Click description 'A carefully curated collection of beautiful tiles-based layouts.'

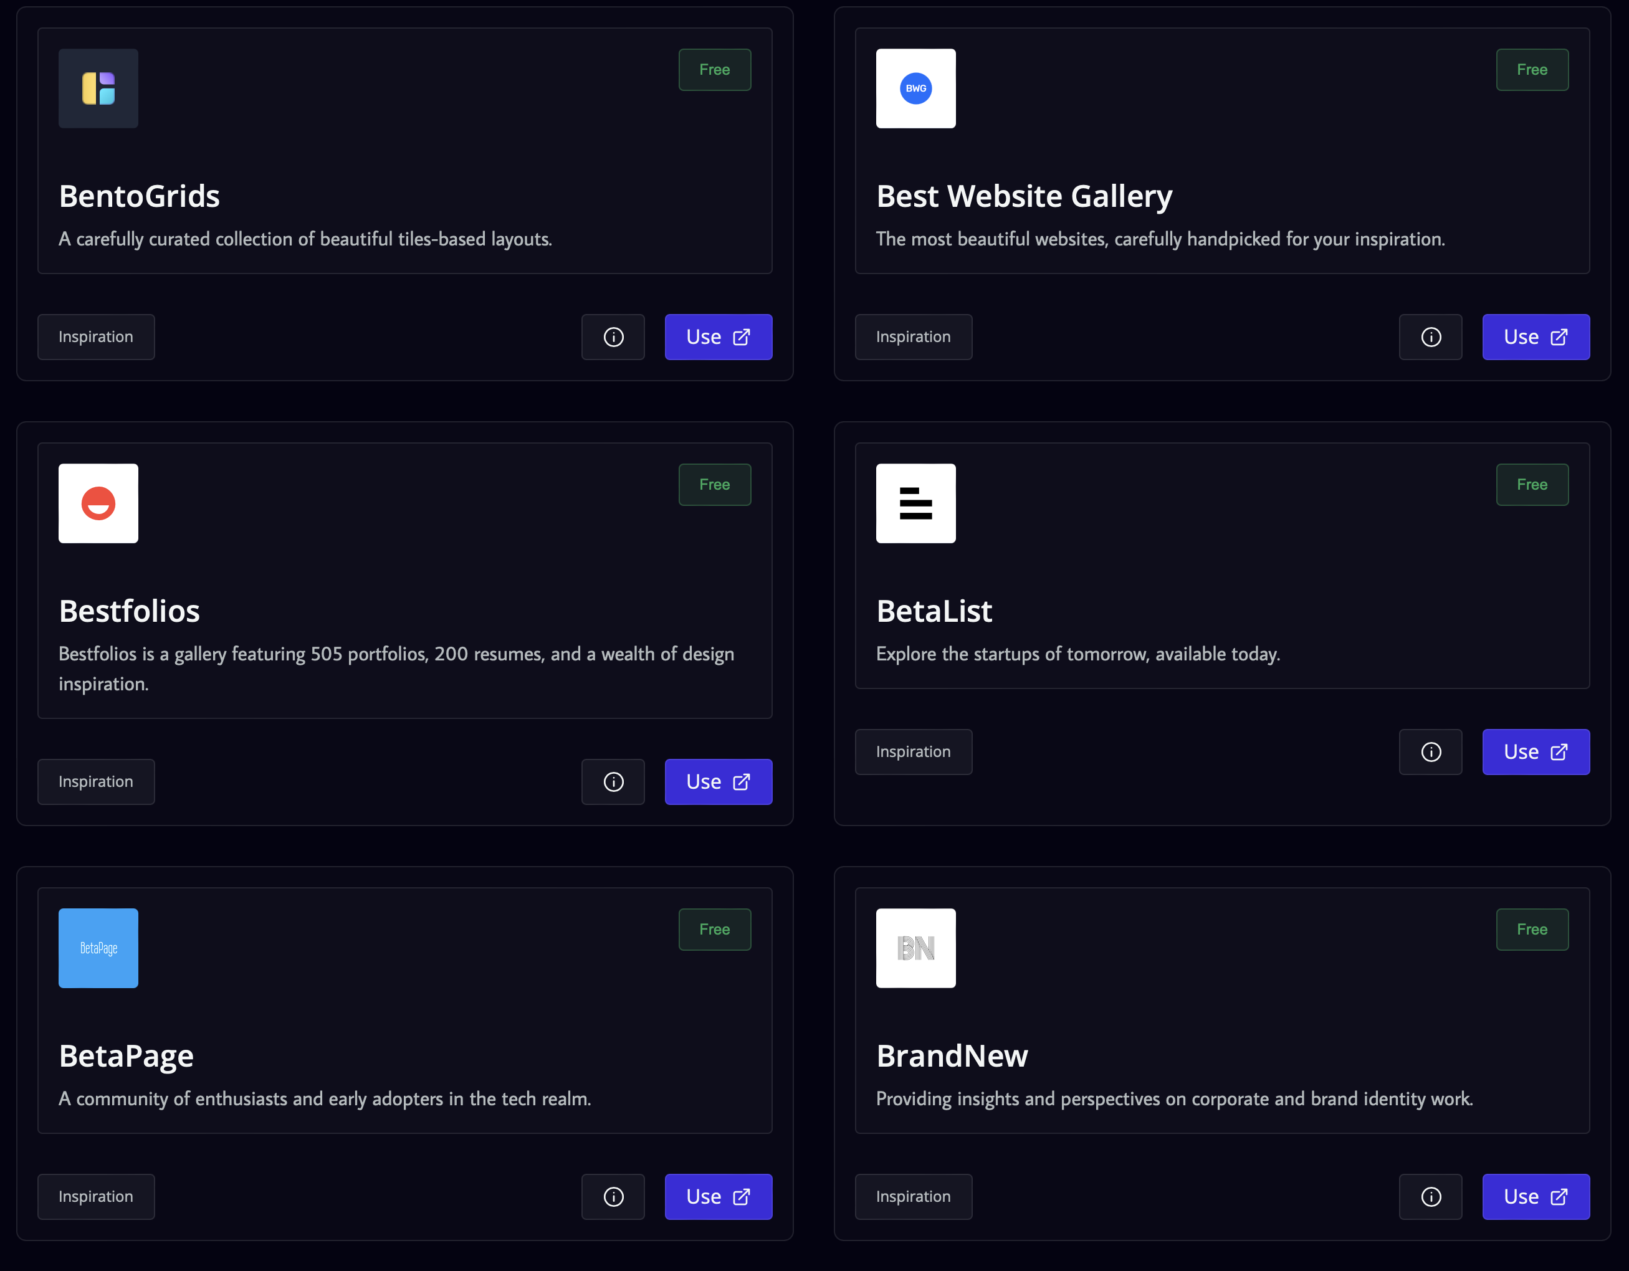(x=306, y=239)
